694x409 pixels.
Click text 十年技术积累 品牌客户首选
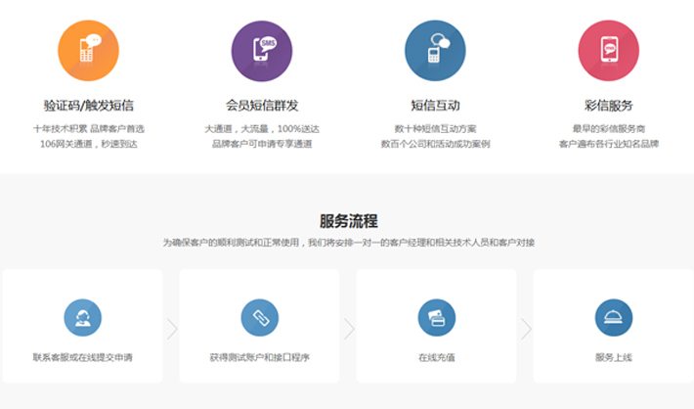tap(89, 129)
